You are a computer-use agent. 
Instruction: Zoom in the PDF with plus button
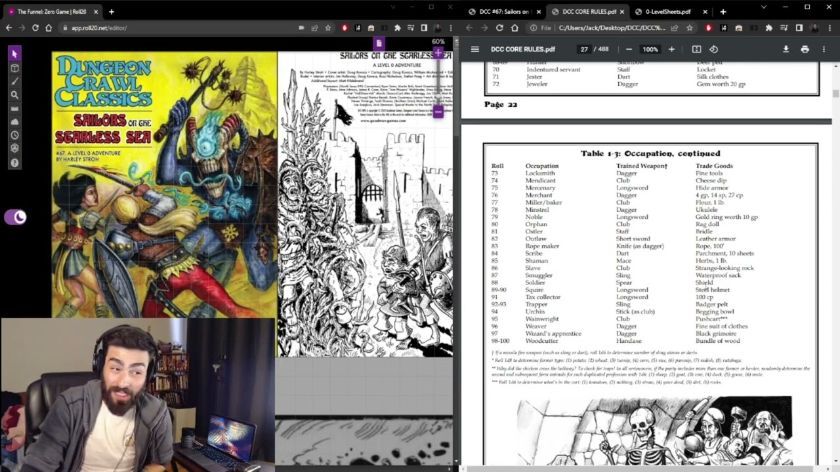pos(671,49)
